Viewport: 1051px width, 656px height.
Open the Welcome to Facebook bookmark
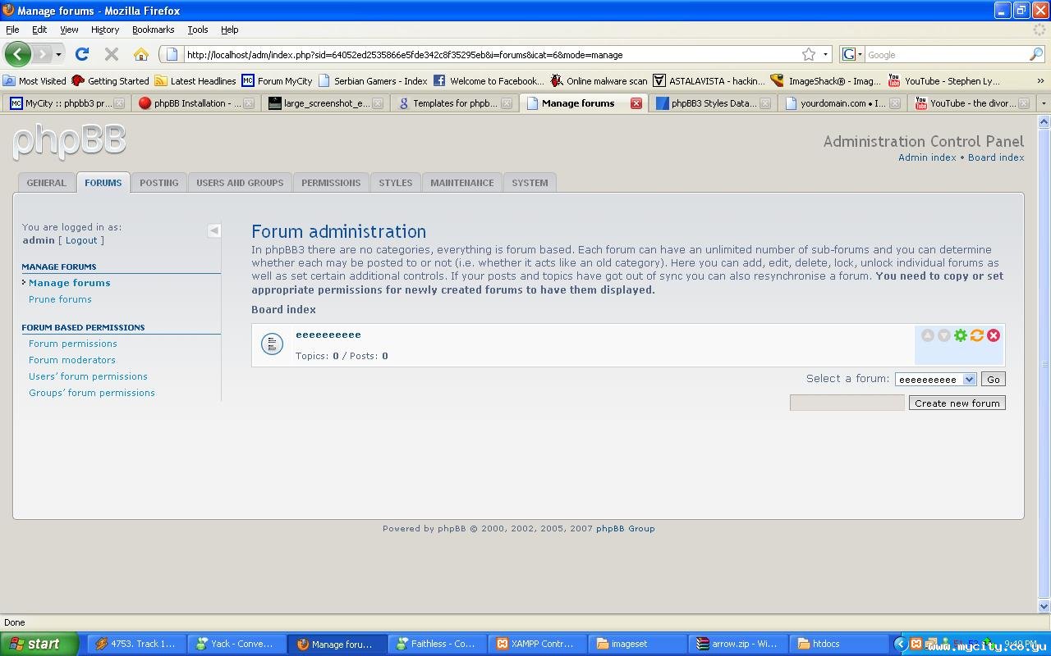click(x=489, y=80)
